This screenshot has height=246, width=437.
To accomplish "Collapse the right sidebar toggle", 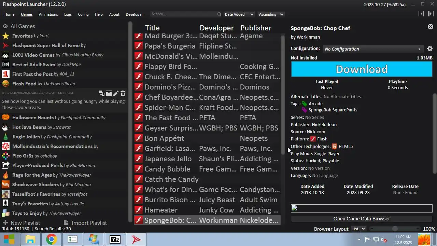I will 431,14.
